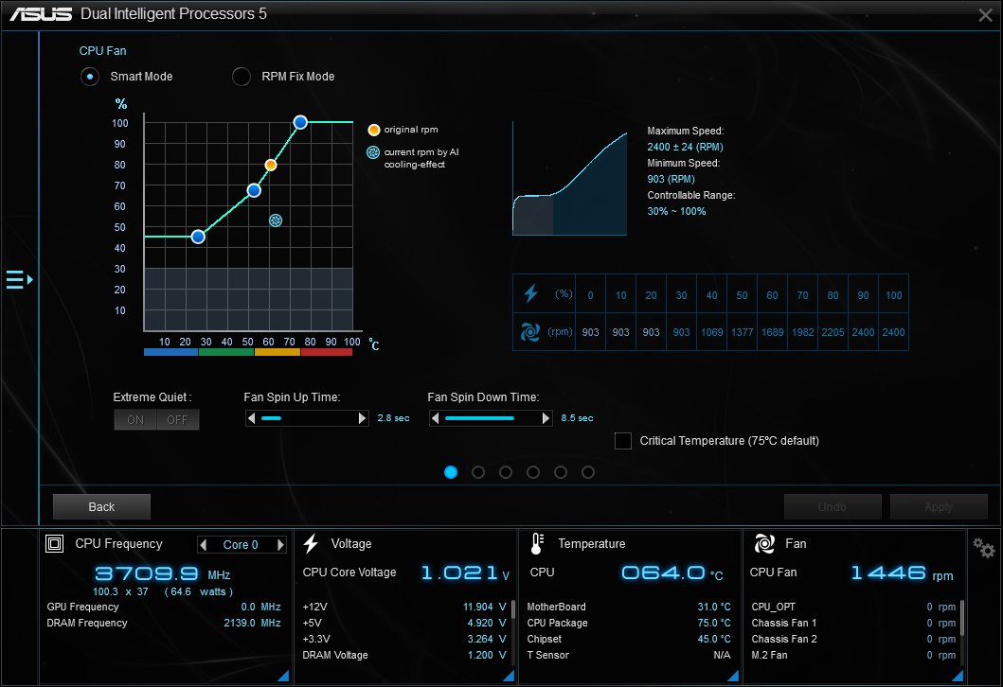Screen dimensions: 1003x687
Task: Switch to next CPU core with right arrow
Action: tap(280, 545)
